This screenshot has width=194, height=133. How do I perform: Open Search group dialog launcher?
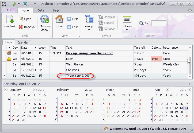166,36
